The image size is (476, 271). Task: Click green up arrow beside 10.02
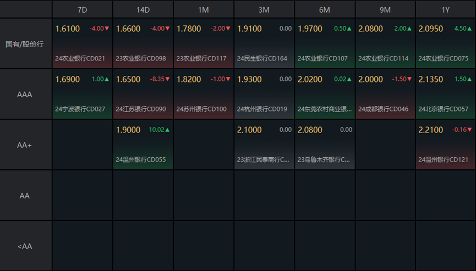[168, 130]
